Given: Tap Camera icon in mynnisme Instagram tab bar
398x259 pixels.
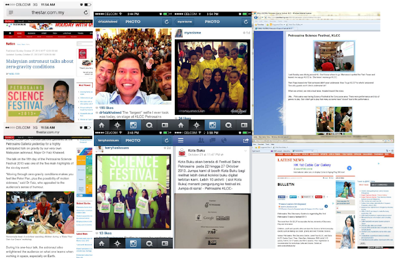Looking at the screenshot, I should (213, 125).
